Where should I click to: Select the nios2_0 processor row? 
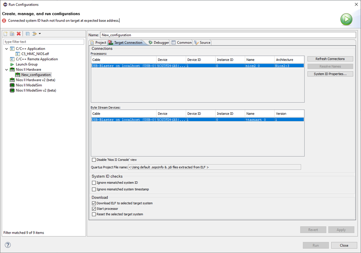[197, 66]
